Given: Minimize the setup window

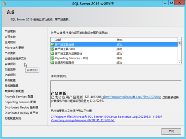Looking at the screenshot, I should 165,3.
